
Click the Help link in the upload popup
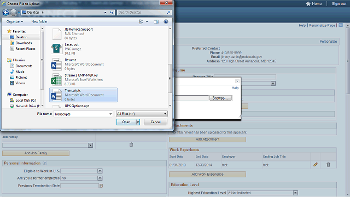(x=235, y=88)
